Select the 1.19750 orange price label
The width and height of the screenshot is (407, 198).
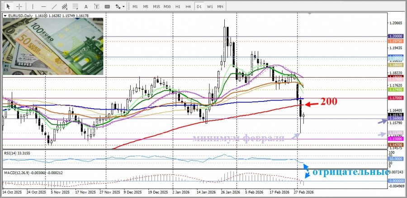point(396,41)
